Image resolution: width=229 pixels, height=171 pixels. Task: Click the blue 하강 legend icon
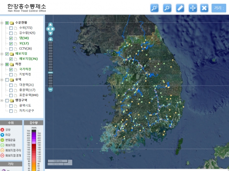tap(3, 135)
